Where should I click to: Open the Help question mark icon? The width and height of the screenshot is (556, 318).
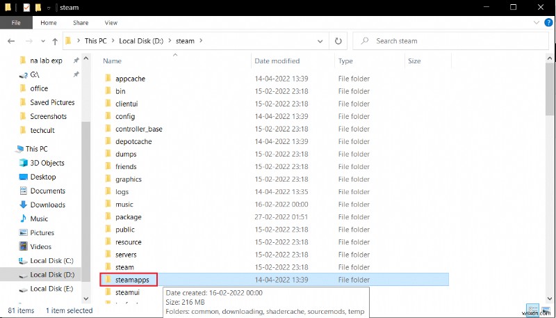click(x=548, y=23)
